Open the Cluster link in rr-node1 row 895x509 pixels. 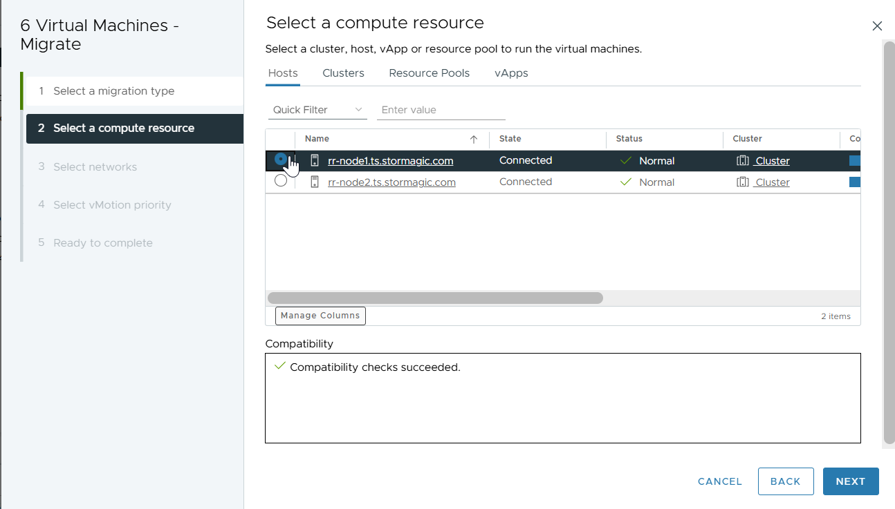coord(773,161)
